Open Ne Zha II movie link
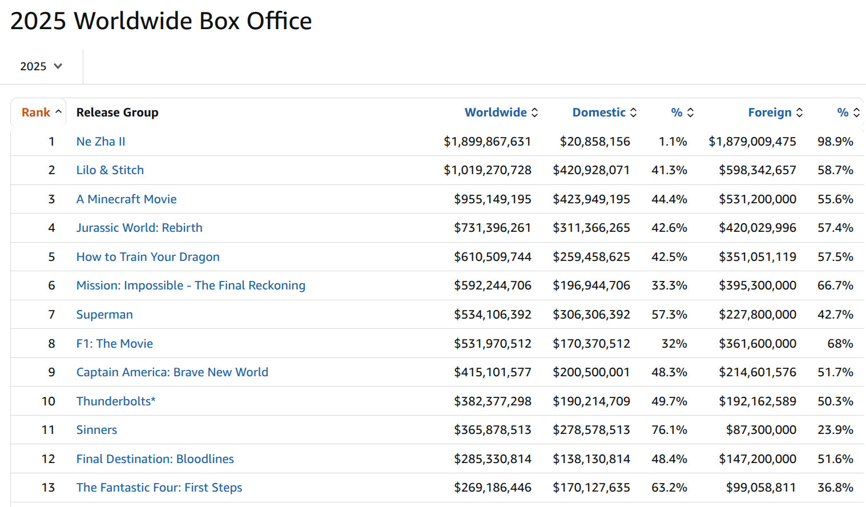866x507 pixels. click(100, 142)
